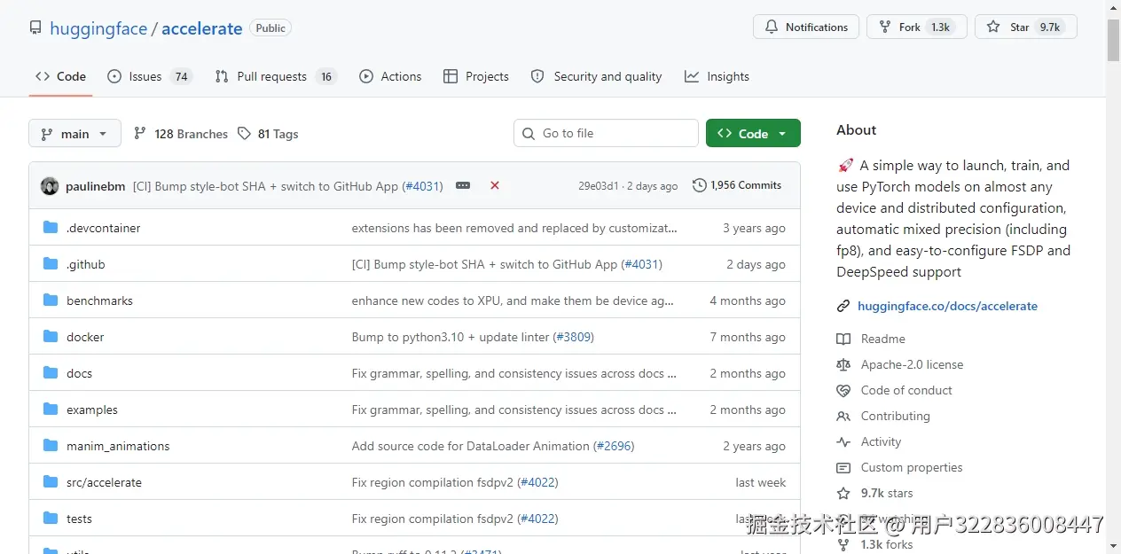Image resolution: width=1121 pixels, height=554 pixels.
Task: Open the Apache-2.0 license link
Action: click(x=912, y=364)
